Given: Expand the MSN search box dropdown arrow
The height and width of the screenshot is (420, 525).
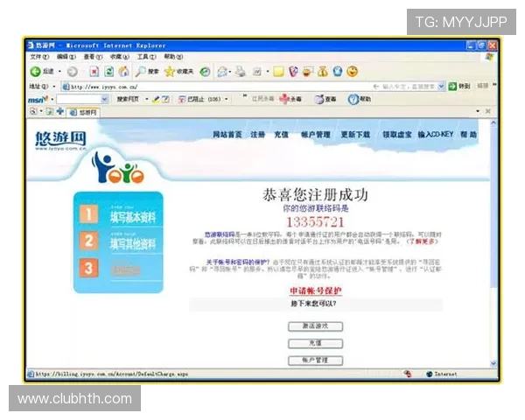Looking at the screenshot, I should [x=105, y=100].
